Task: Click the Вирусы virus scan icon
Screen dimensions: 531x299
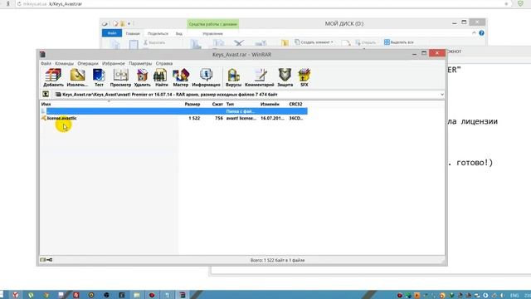Action: click(x=233, y=77)
